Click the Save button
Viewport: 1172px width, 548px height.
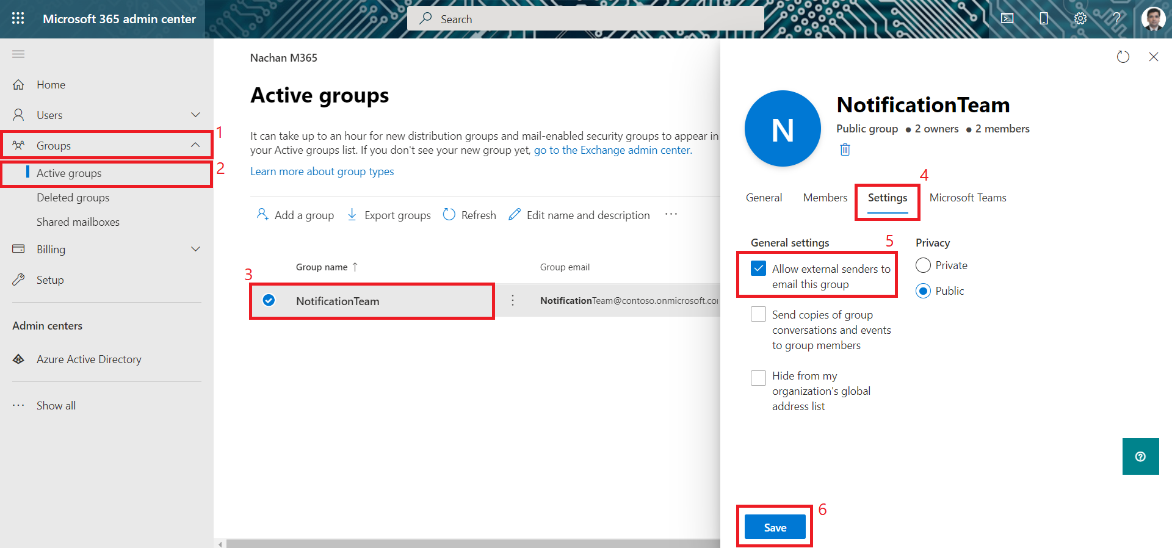(775, 527)
